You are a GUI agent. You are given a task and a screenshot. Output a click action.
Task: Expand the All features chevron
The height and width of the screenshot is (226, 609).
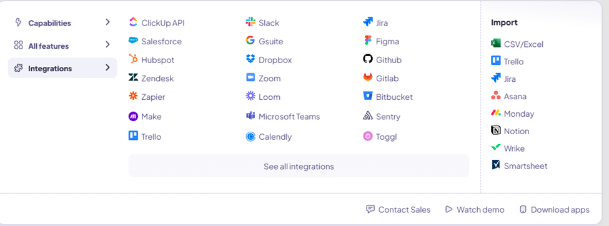click(107, 45)
